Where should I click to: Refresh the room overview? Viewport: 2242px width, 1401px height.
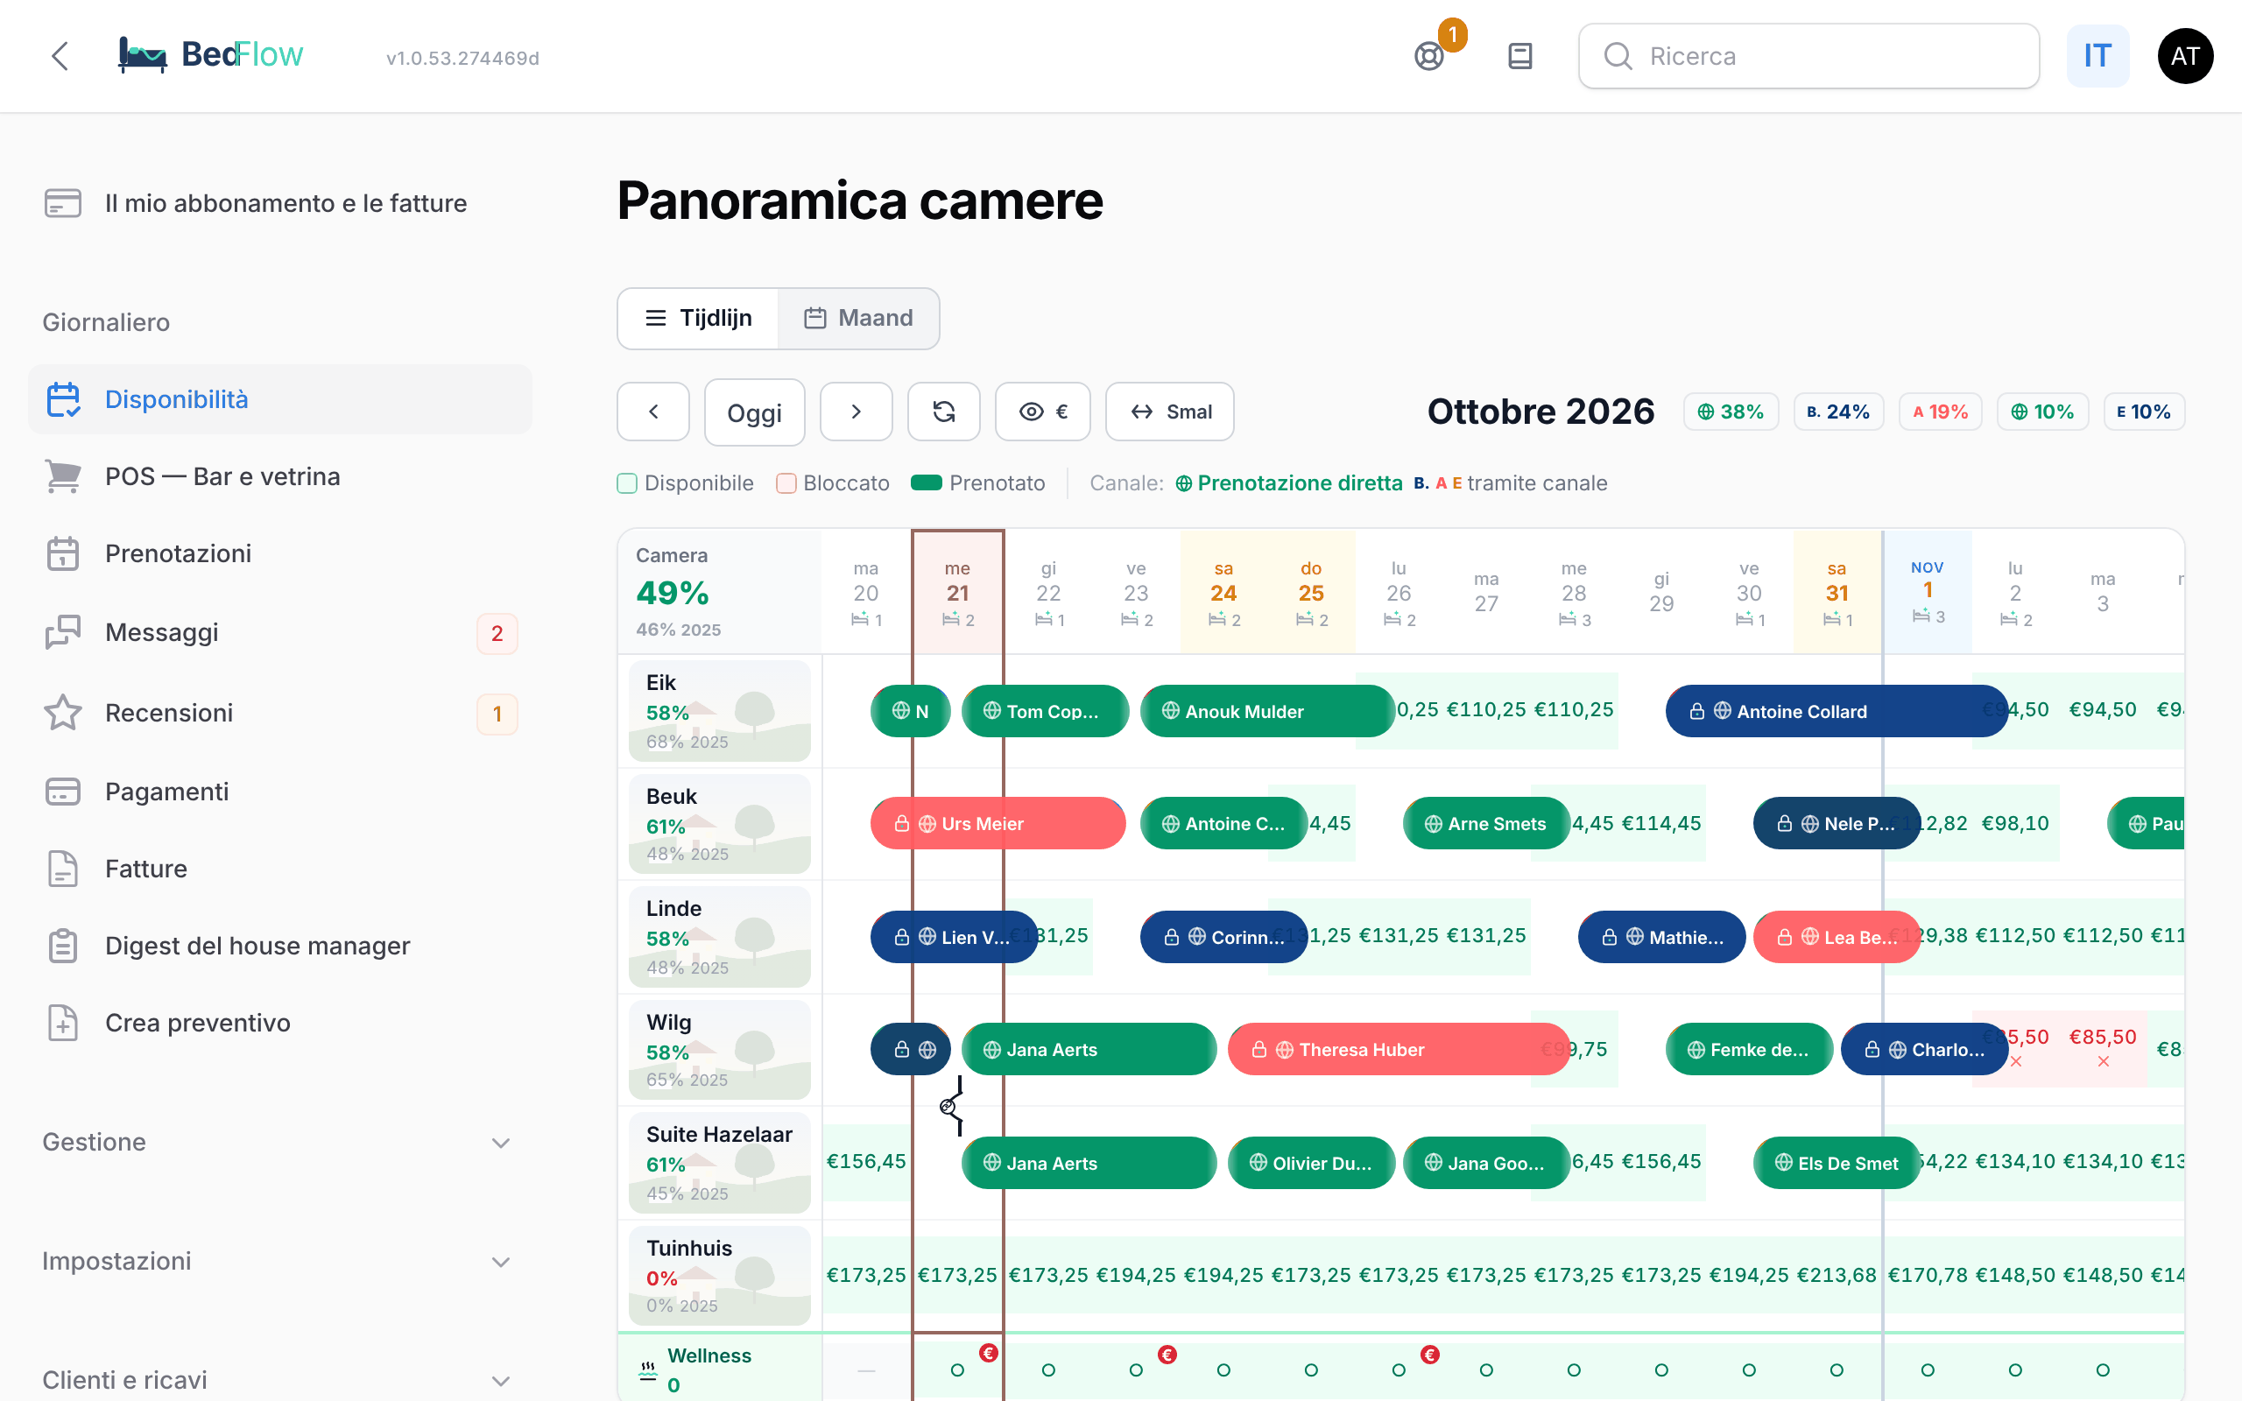point(943,412)
